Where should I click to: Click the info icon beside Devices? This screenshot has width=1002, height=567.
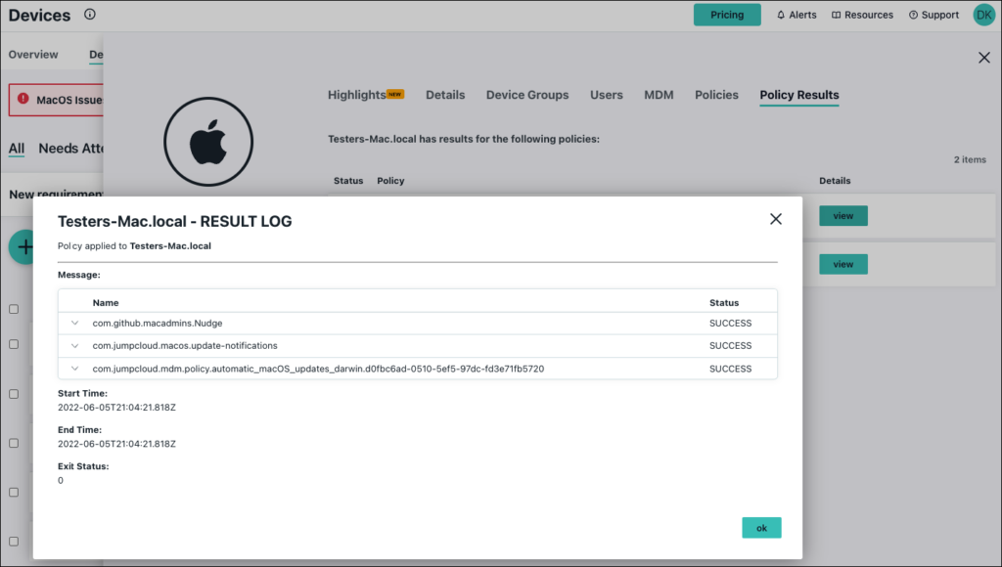click(x=90, y=15)
